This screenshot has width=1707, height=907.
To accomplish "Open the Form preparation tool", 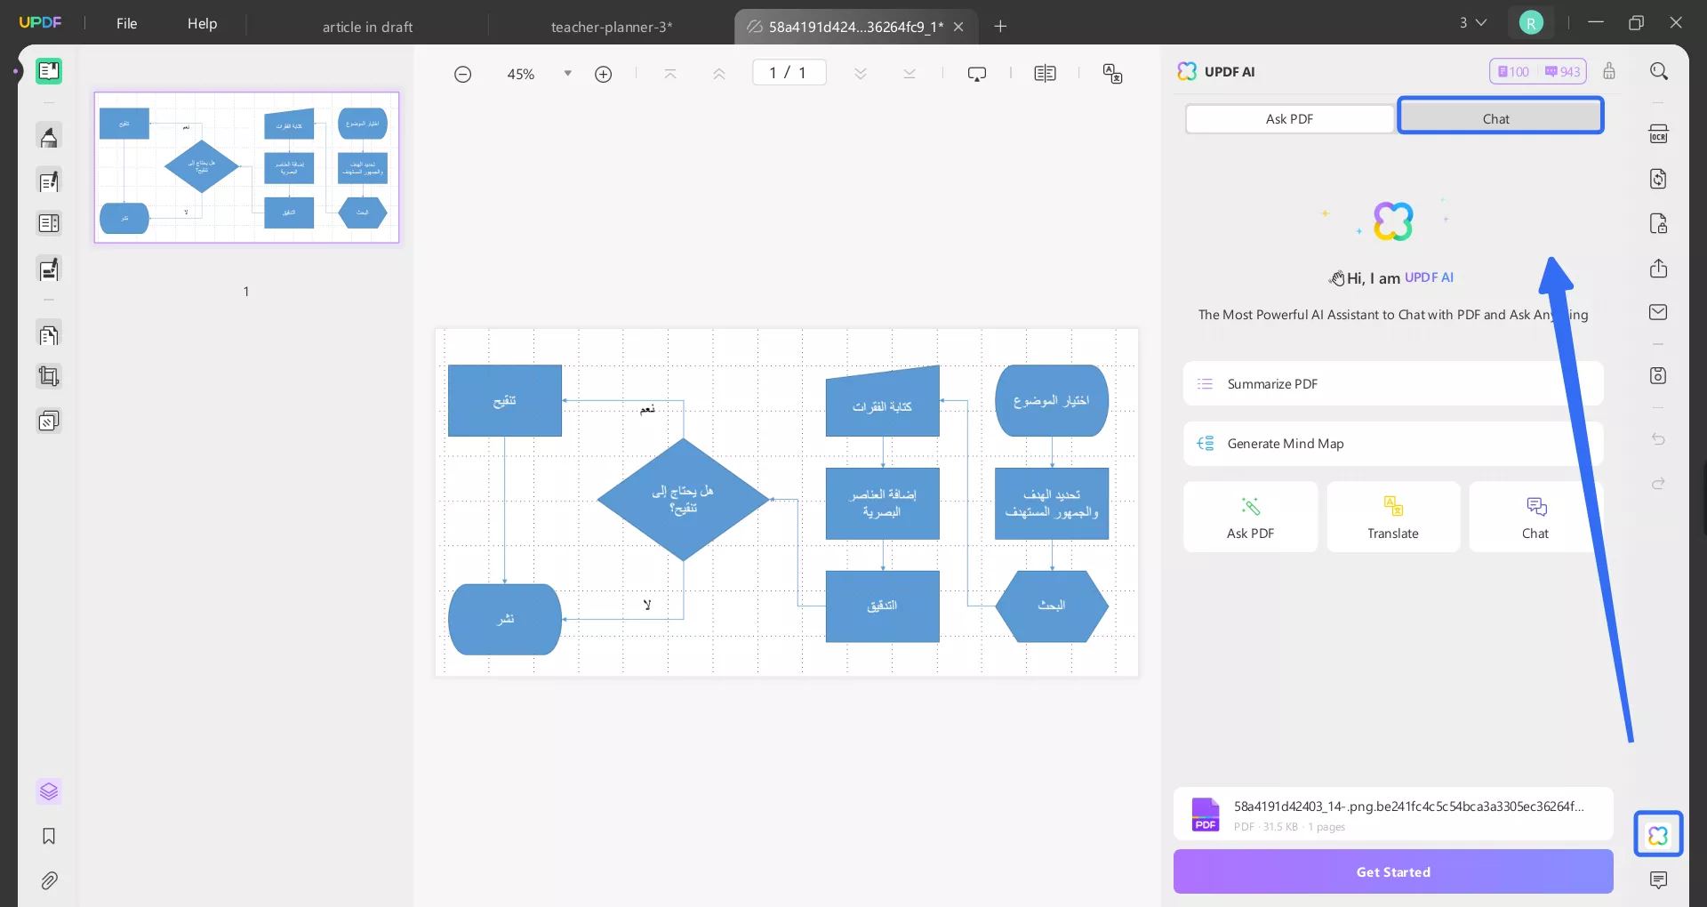I will point(49,269).
